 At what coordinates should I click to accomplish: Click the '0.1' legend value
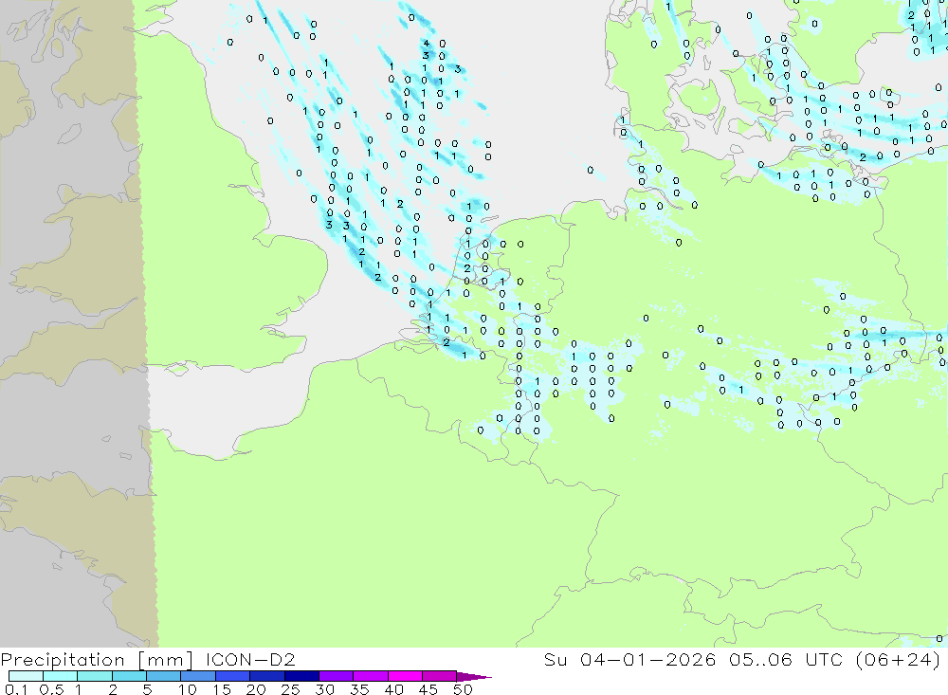coord(16,689)
